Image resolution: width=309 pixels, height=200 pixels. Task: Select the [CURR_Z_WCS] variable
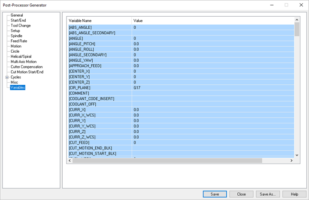[x=181, y=137]
